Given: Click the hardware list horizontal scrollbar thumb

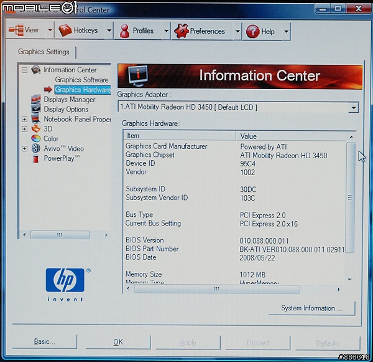Looking at the screenshot, I should pos(216,289).
